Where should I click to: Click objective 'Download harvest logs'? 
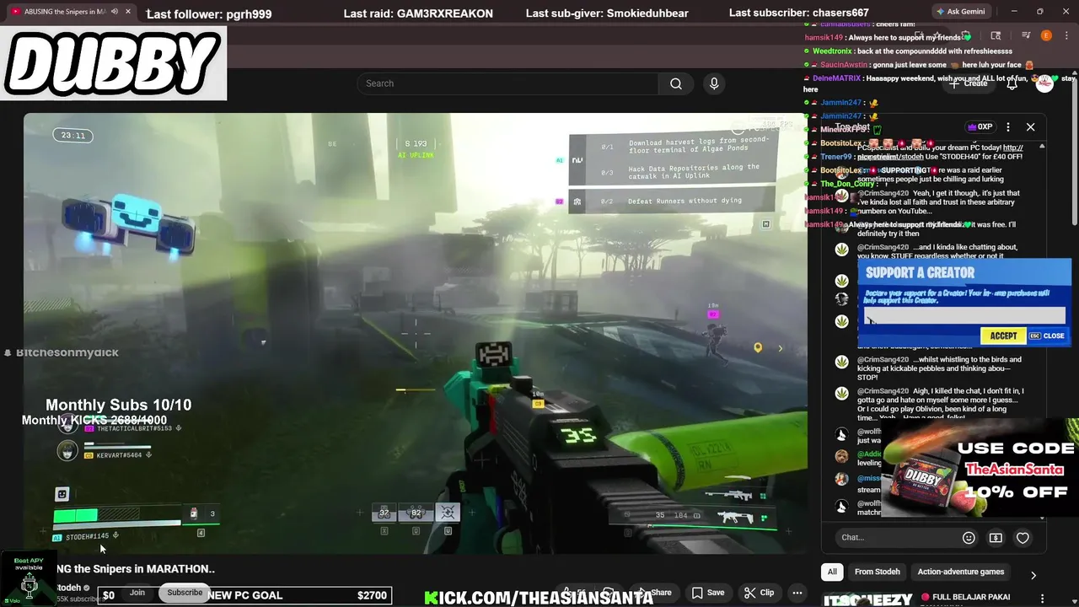tap(672, 147)
